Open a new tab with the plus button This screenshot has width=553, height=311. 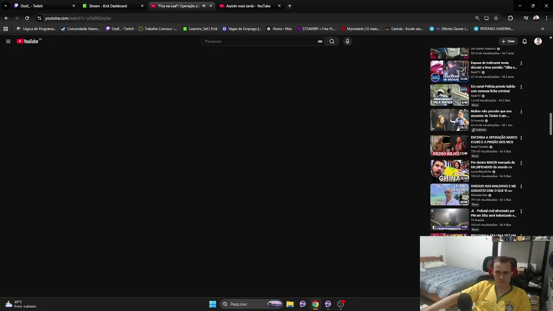click(x=289, y=6)
